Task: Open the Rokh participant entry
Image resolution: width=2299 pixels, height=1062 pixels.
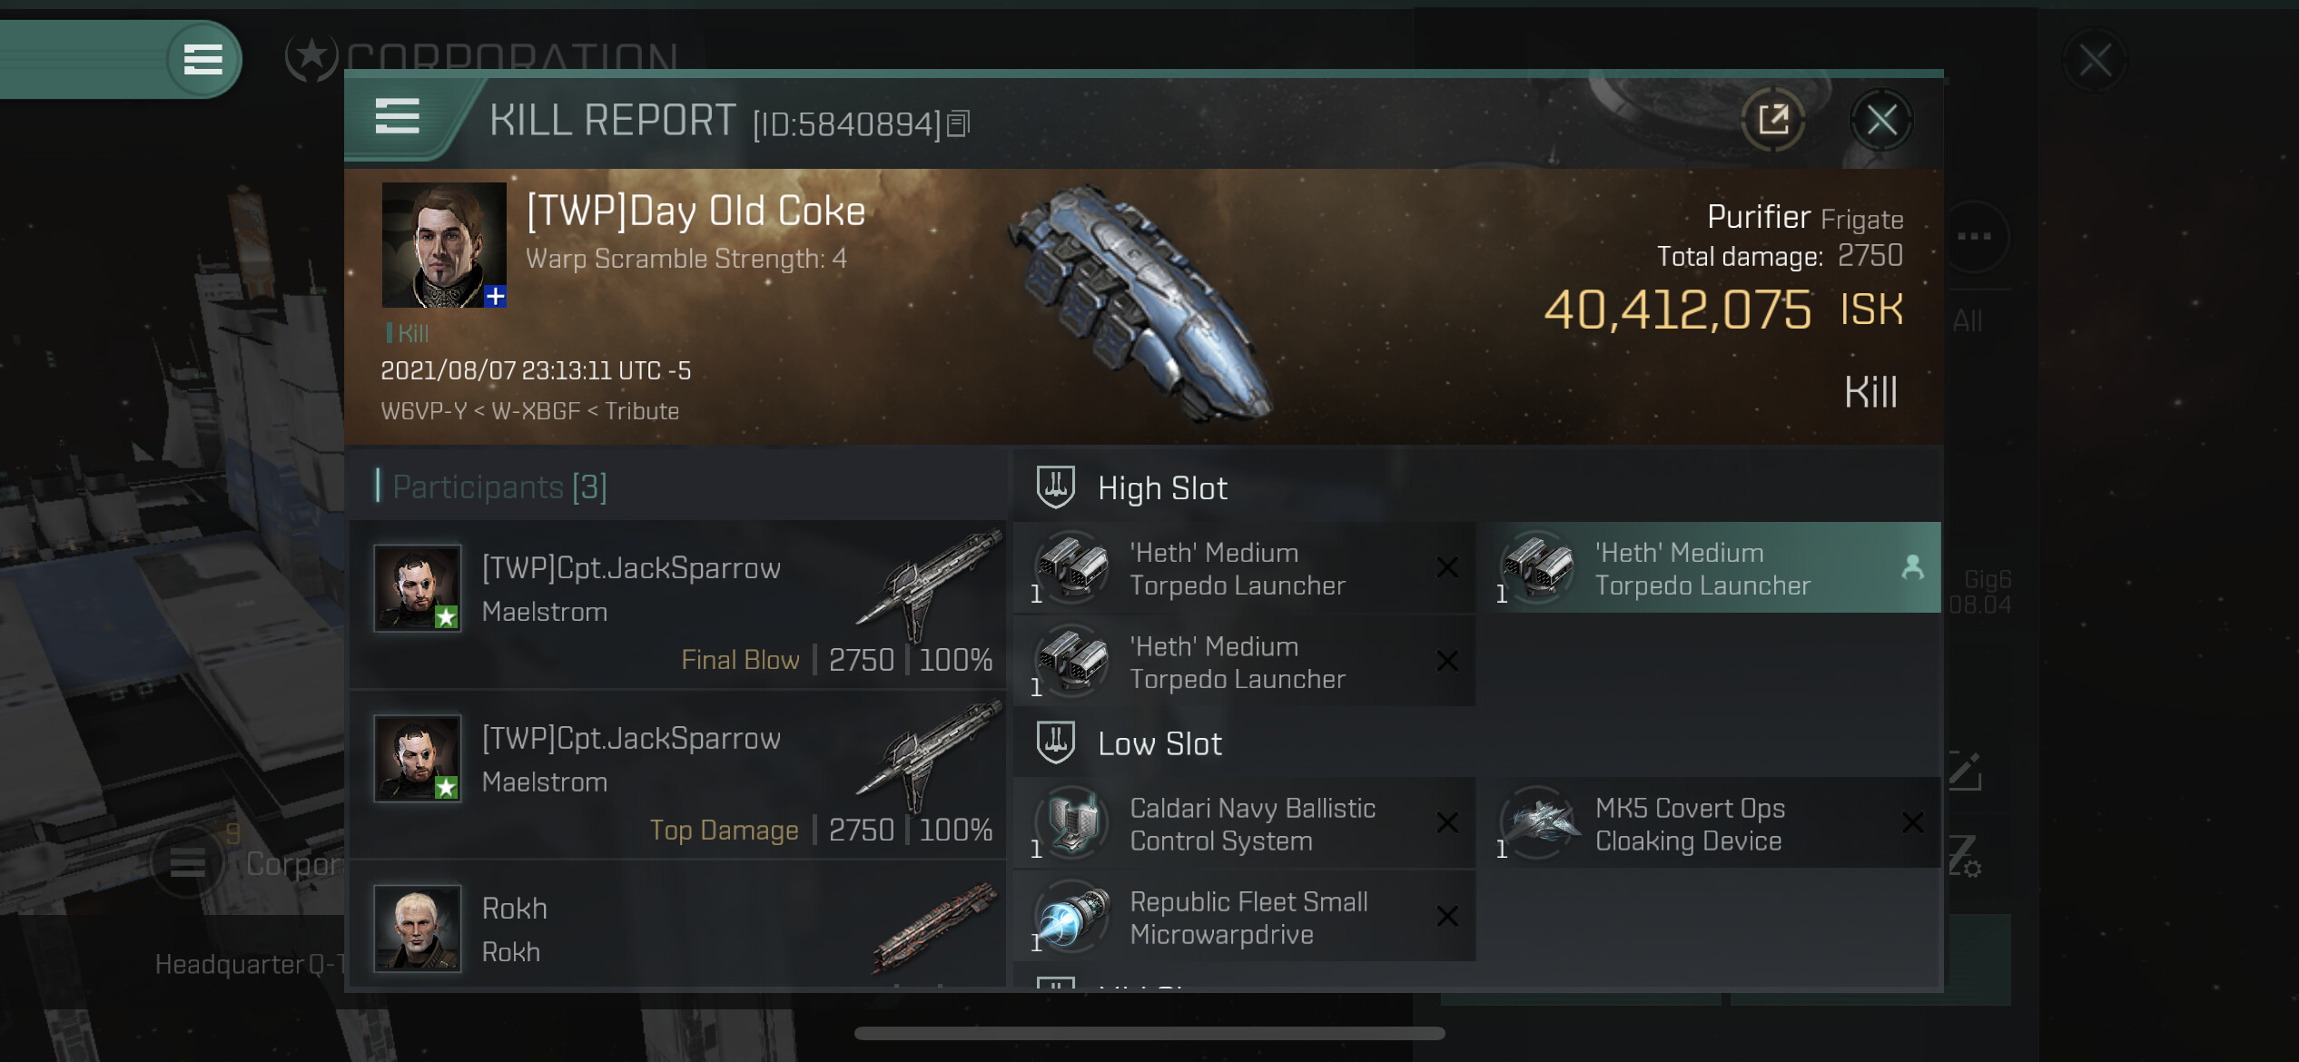Action: coord(677,926)
